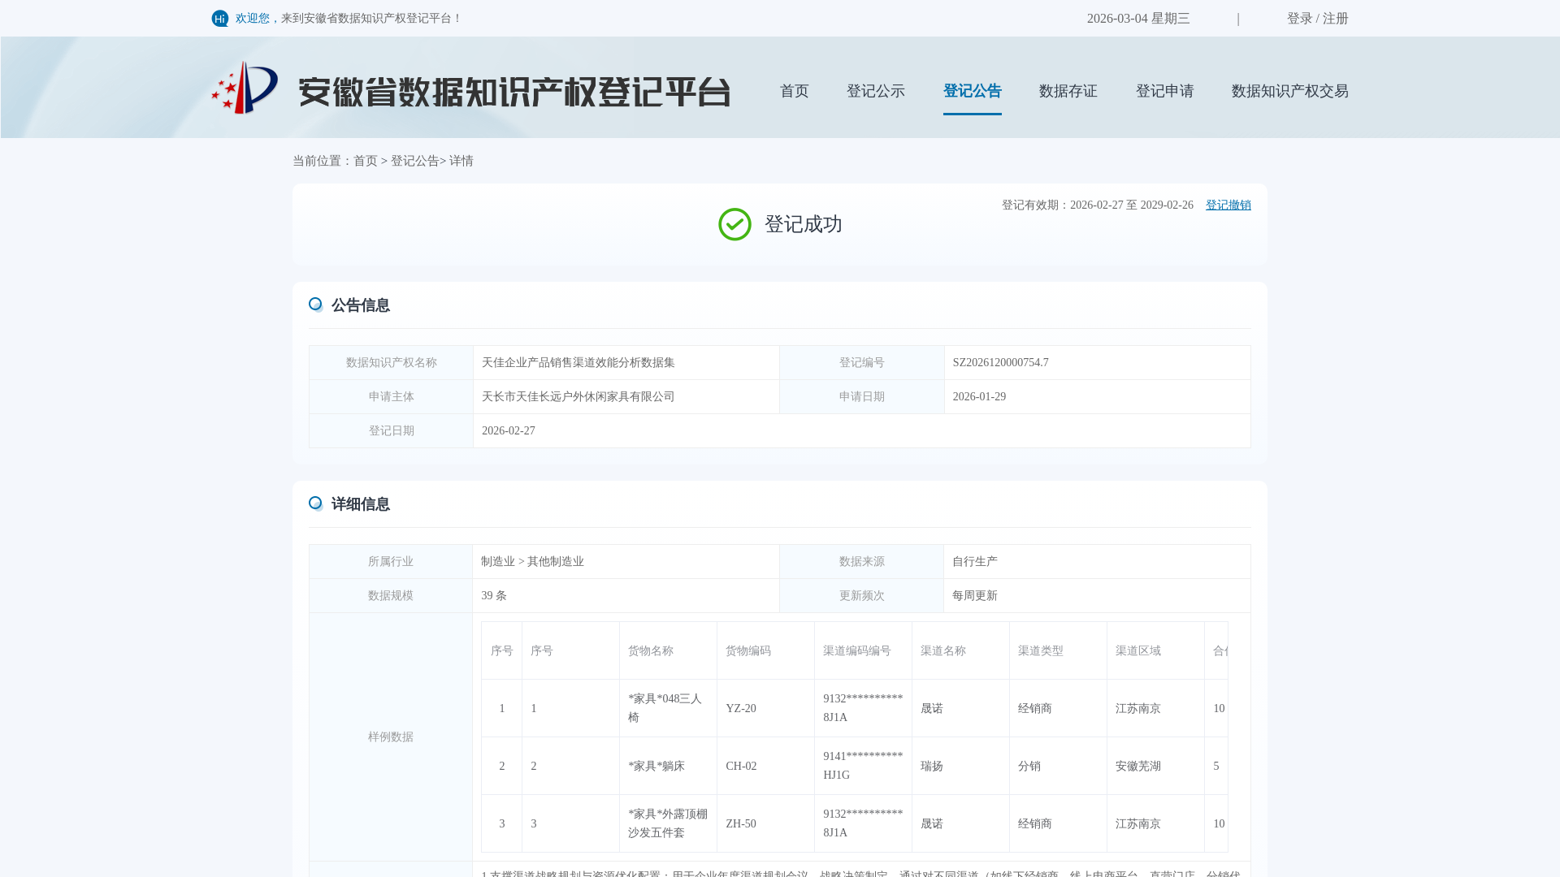
Task: Open the 首页 navigation tab
Action: pos(795,91)
